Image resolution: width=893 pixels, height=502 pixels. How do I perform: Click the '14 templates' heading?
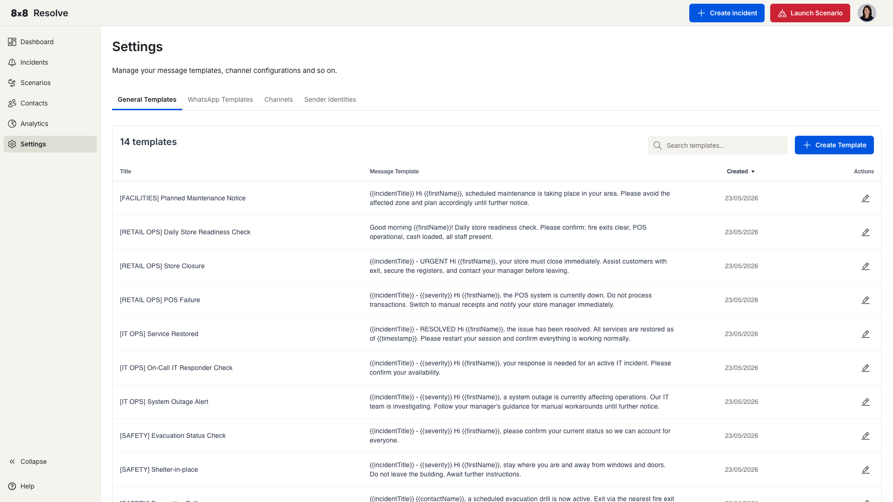148,142
